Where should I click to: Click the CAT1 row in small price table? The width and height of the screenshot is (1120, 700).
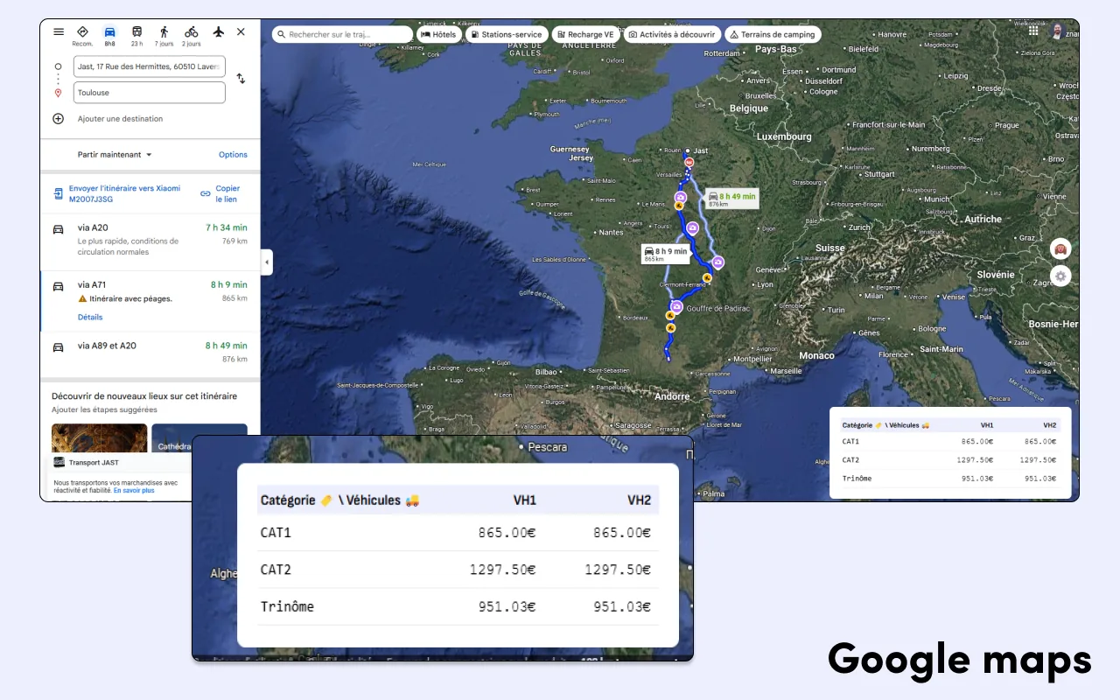pos(950,442)
